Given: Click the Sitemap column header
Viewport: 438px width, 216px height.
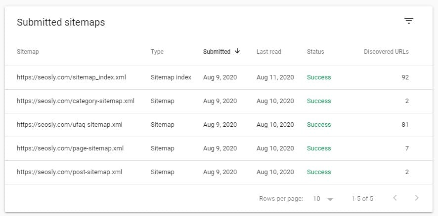Looking at the screenshot, I should point(28,52).
